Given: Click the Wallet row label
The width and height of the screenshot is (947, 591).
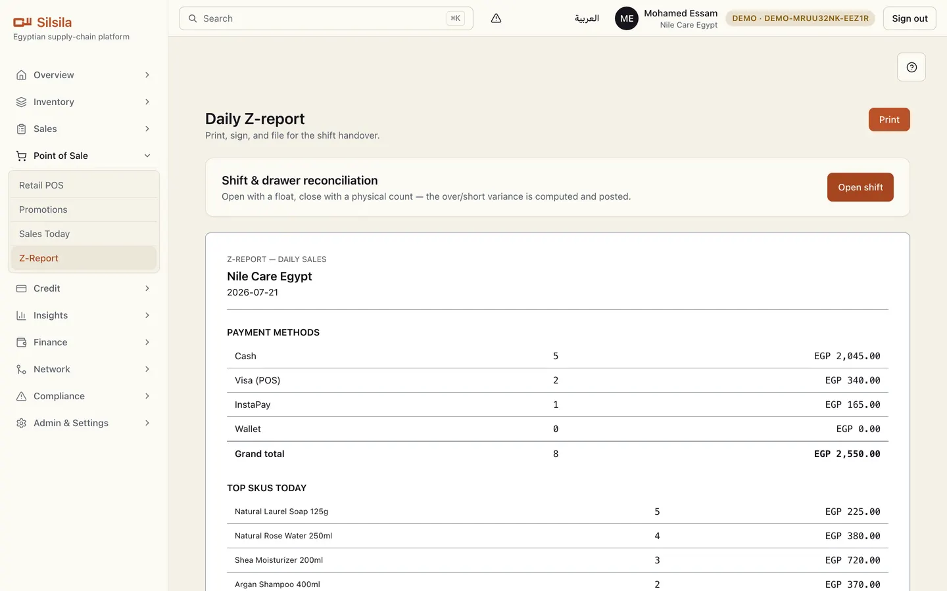Looking at the screenshot, I should coord(248,429).
